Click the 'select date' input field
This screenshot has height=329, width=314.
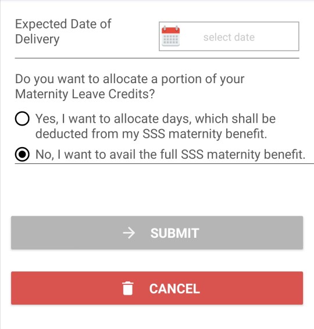229,36
